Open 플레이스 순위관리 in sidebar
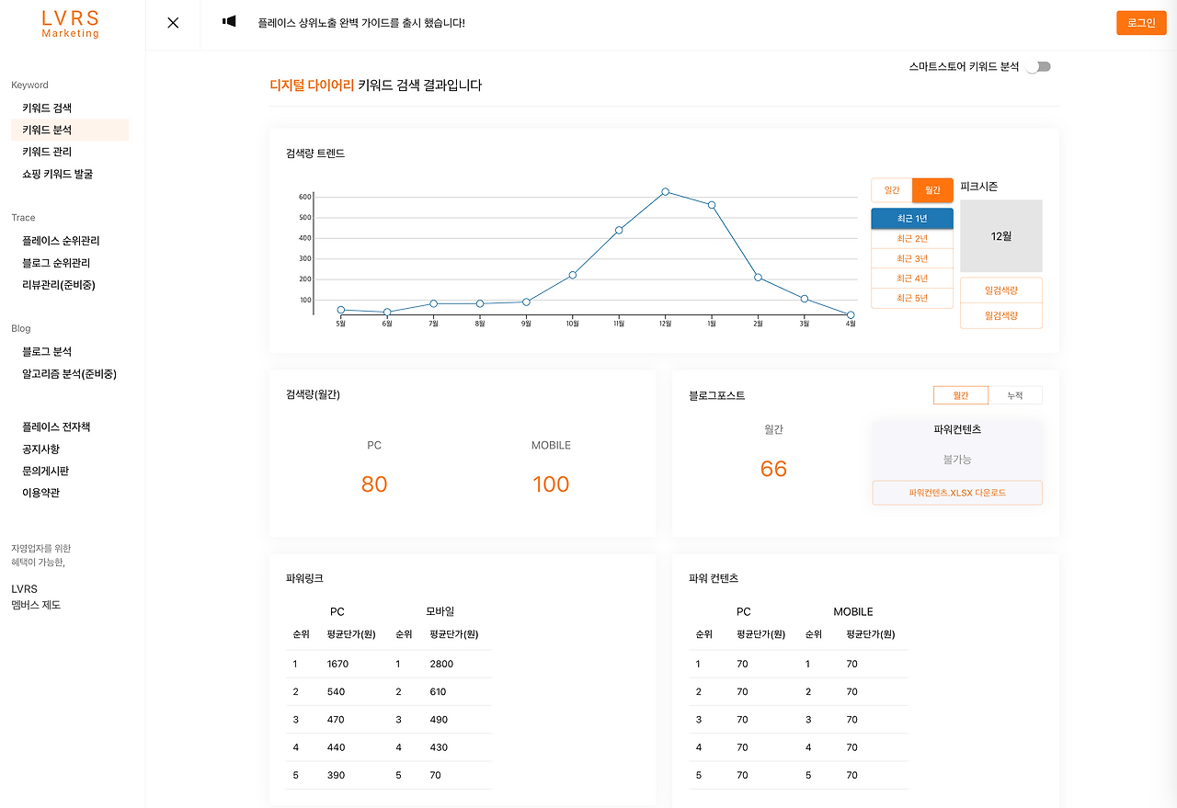 (61, 241)
